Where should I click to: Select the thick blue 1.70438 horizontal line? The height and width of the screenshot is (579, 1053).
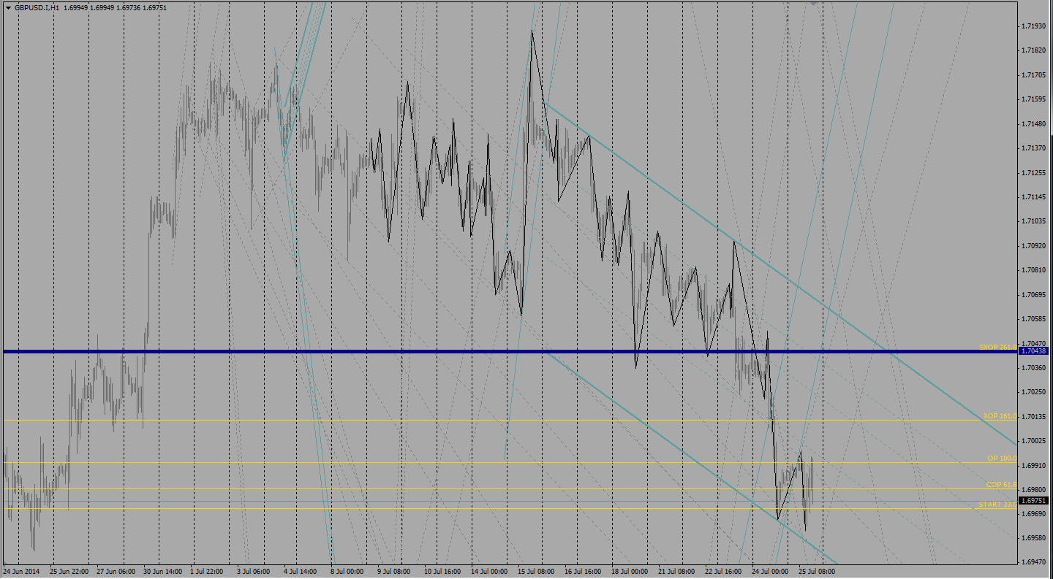[439, 352]
